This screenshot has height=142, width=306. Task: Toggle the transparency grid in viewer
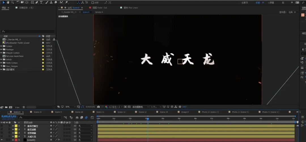point(129,107)
